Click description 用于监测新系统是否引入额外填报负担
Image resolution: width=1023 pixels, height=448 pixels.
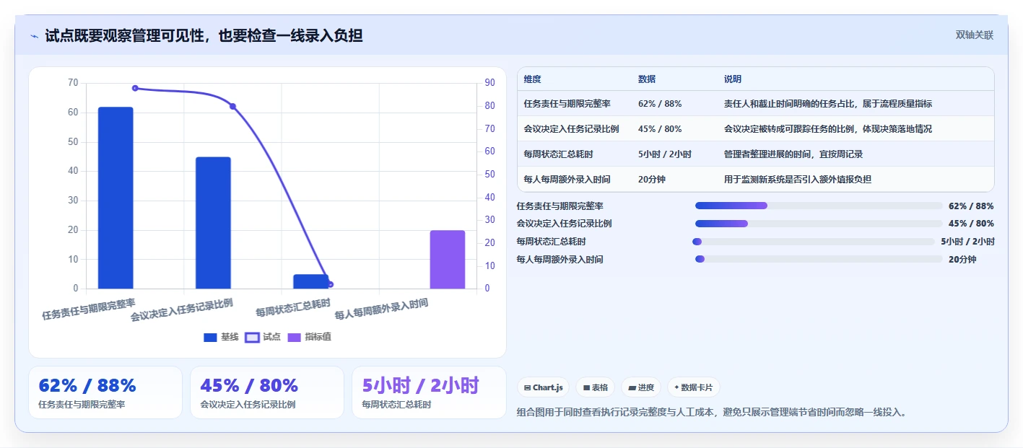pos(797,180)
